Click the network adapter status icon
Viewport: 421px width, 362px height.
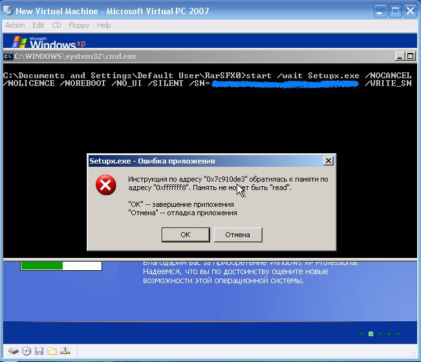pos(65,351)
